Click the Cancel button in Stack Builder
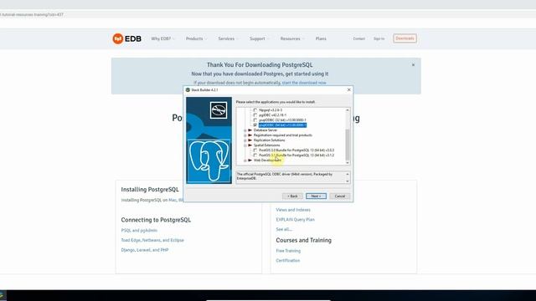The width and height of the screenshot is (536, 301). tap(340, 196)
